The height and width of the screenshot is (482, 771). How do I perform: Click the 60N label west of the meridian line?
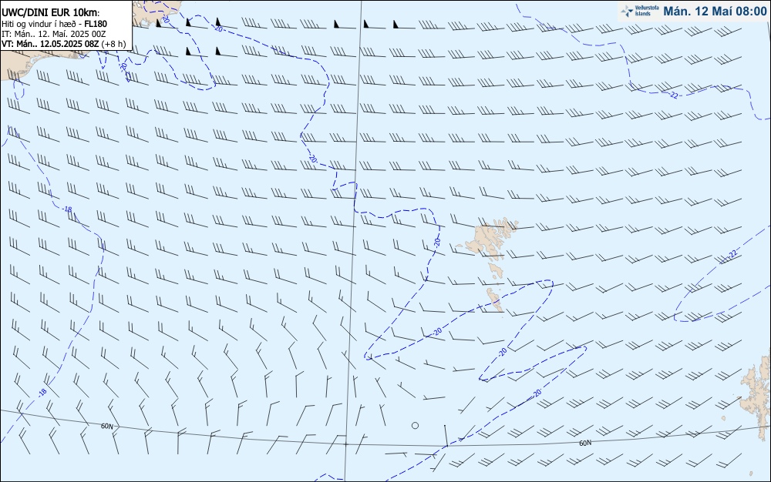click(x=107, y=426)
